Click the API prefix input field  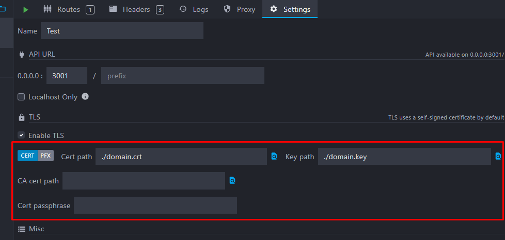click(x=182, y=76)
